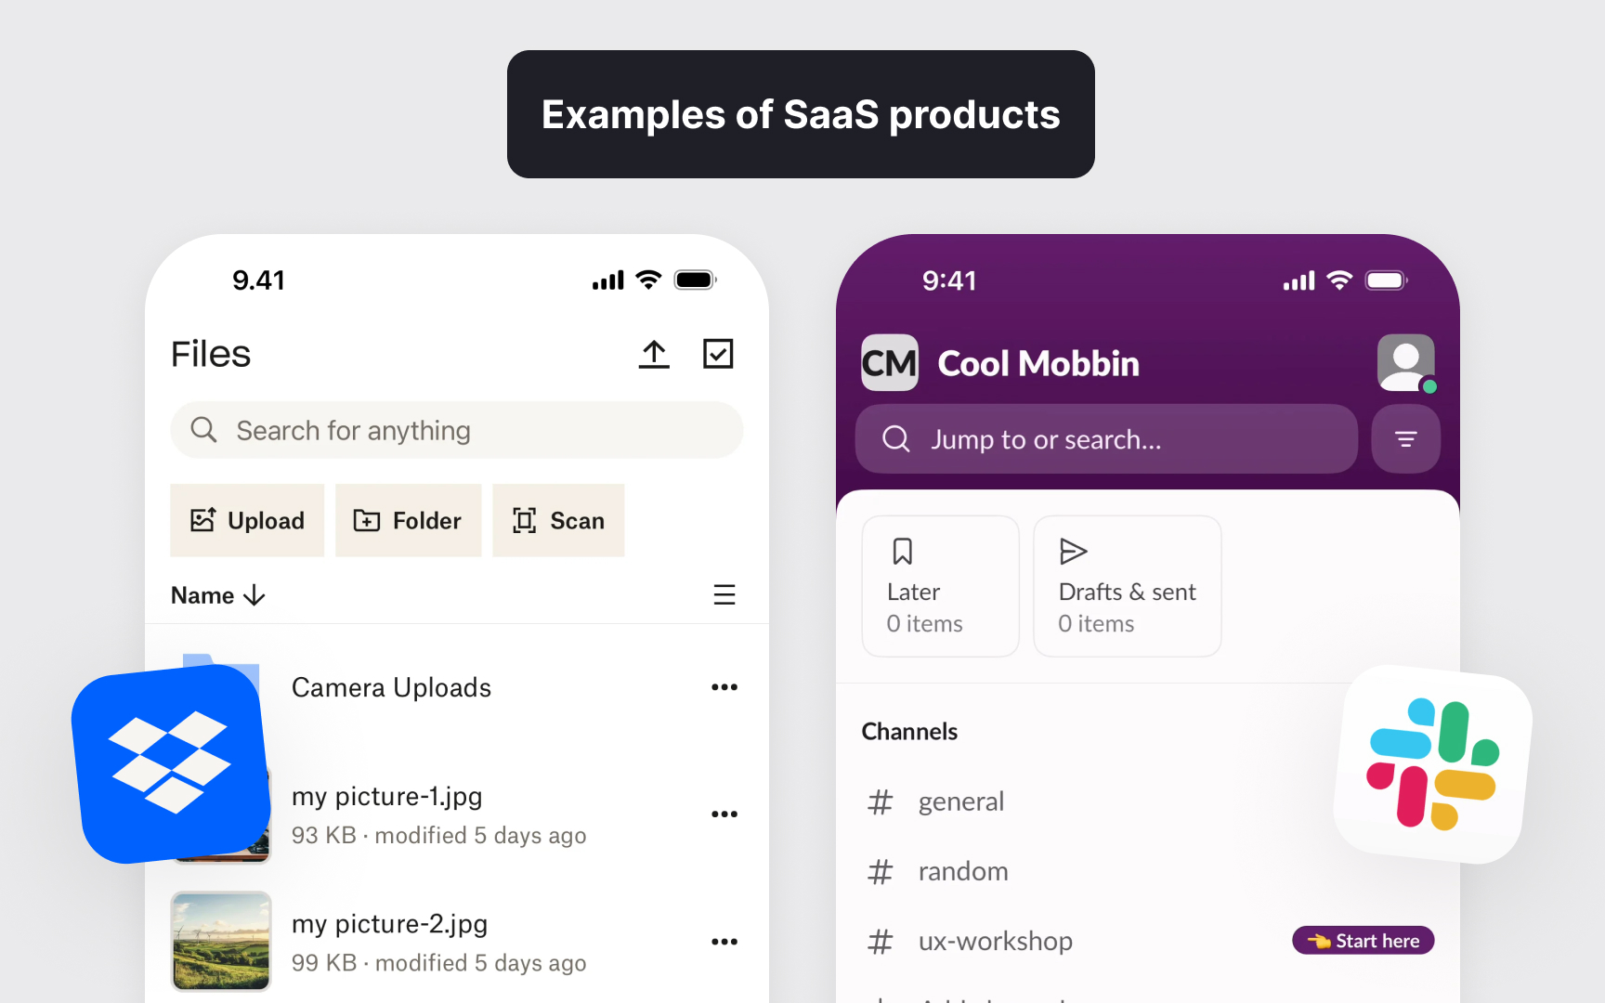Viewport: 1605px width, 1003px height.
Task: Open the search filter icon in Slack
Action: coord(1405,438)
